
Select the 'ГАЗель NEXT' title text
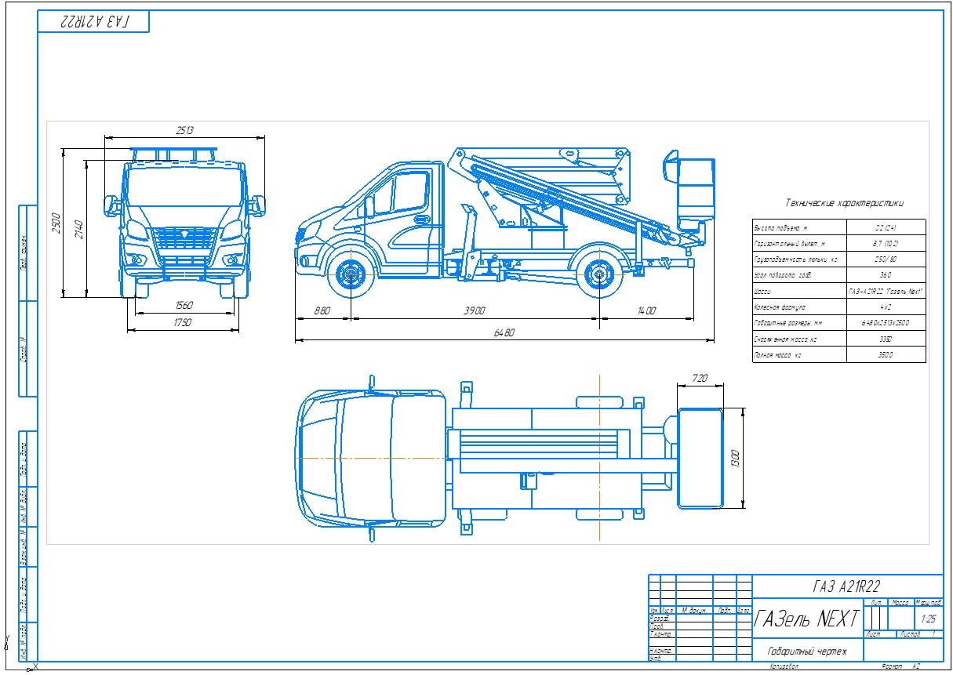tap(807, 619)
